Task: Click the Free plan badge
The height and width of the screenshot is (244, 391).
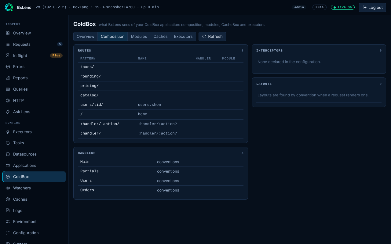Action: [320, 7]
